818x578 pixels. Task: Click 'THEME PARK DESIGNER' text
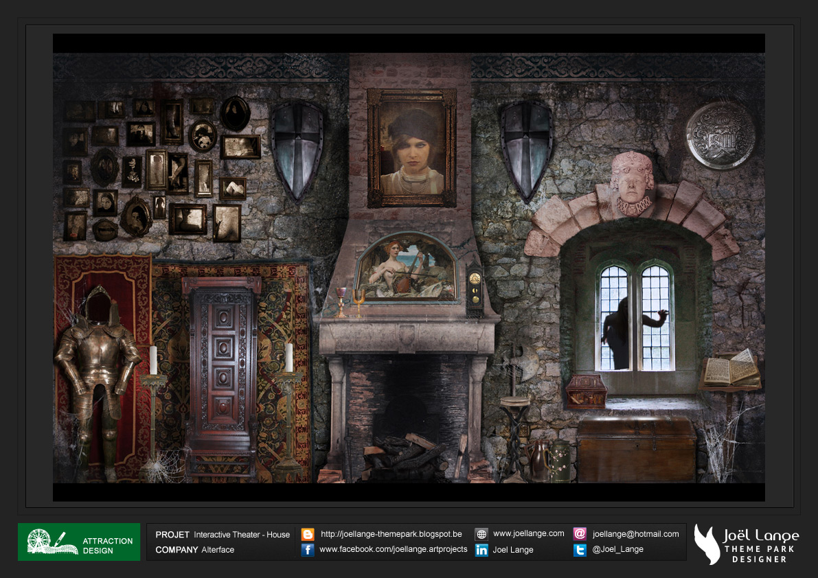tap(759, 554)
